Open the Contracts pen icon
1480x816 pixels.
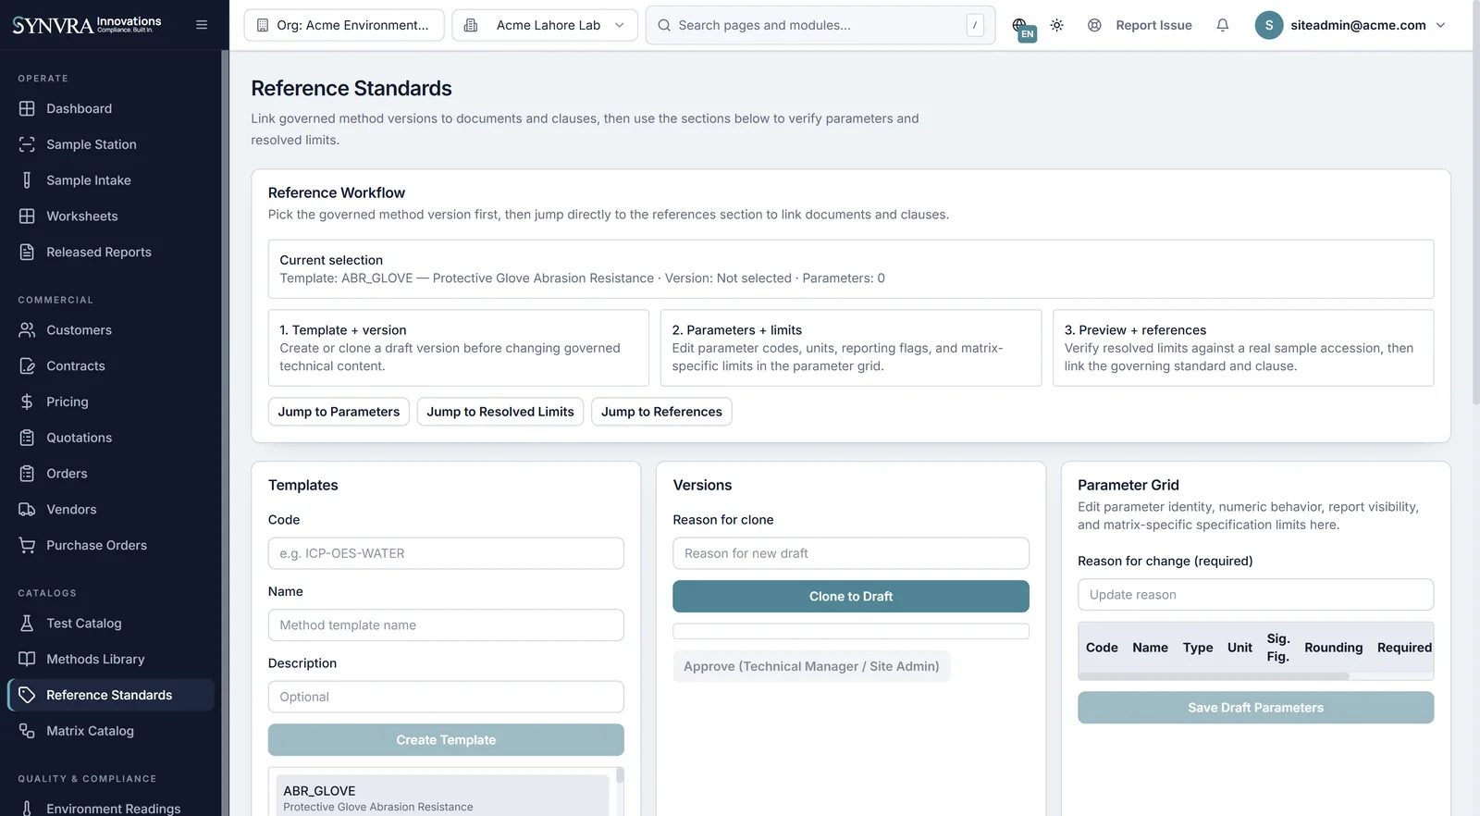27,366
